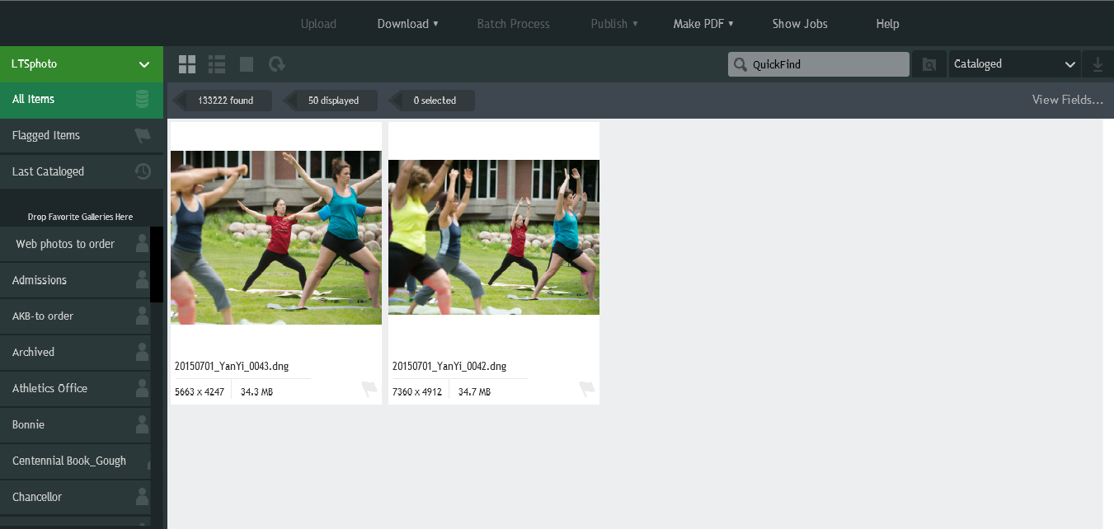Open the Centennial Book_Gough gallery
The image size is (1114, 529).
click(75, 461)
